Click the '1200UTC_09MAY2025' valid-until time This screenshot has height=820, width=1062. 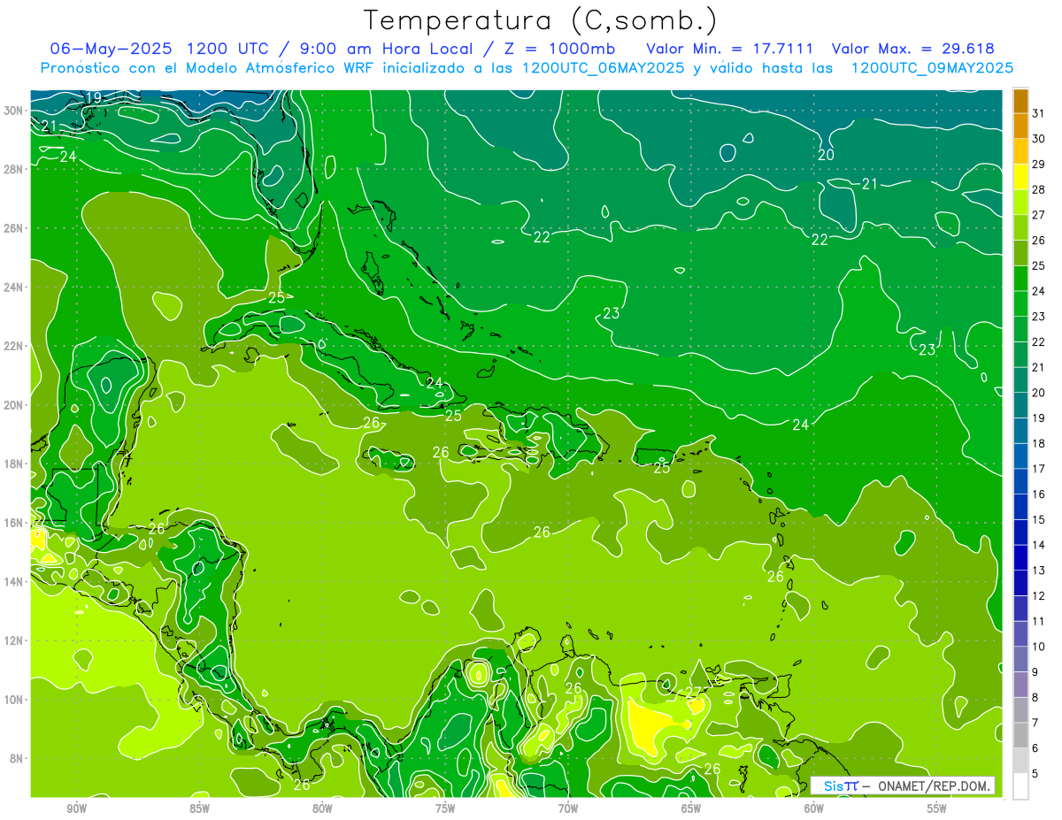point(932,68)
